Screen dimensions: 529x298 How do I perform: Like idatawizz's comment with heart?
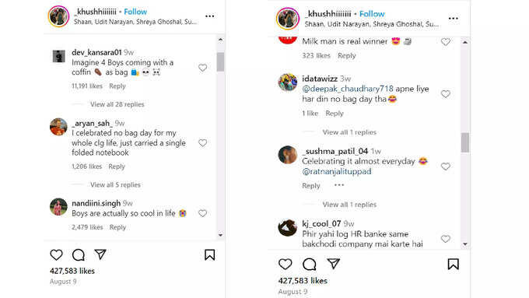[x=445, y=94]
